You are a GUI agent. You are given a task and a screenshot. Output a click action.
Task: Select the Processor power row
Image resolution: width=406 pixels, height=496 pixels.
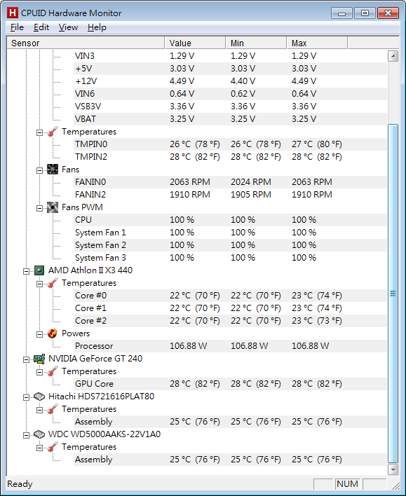point(230,346)
